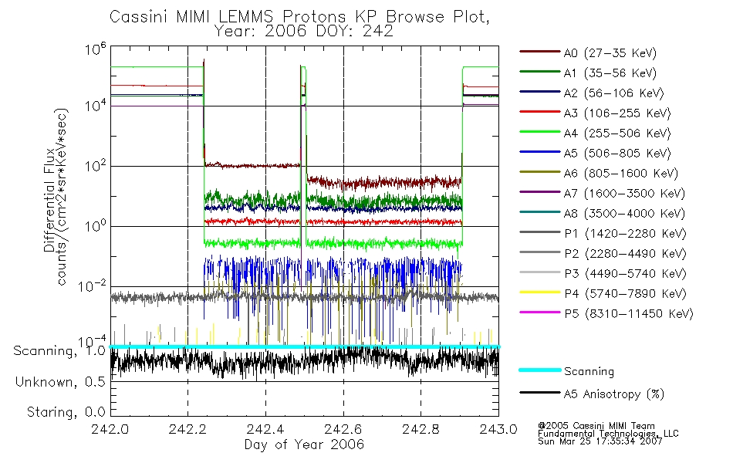Click the A6 (805-1600 KeV) legend entry

pos(599,173)
